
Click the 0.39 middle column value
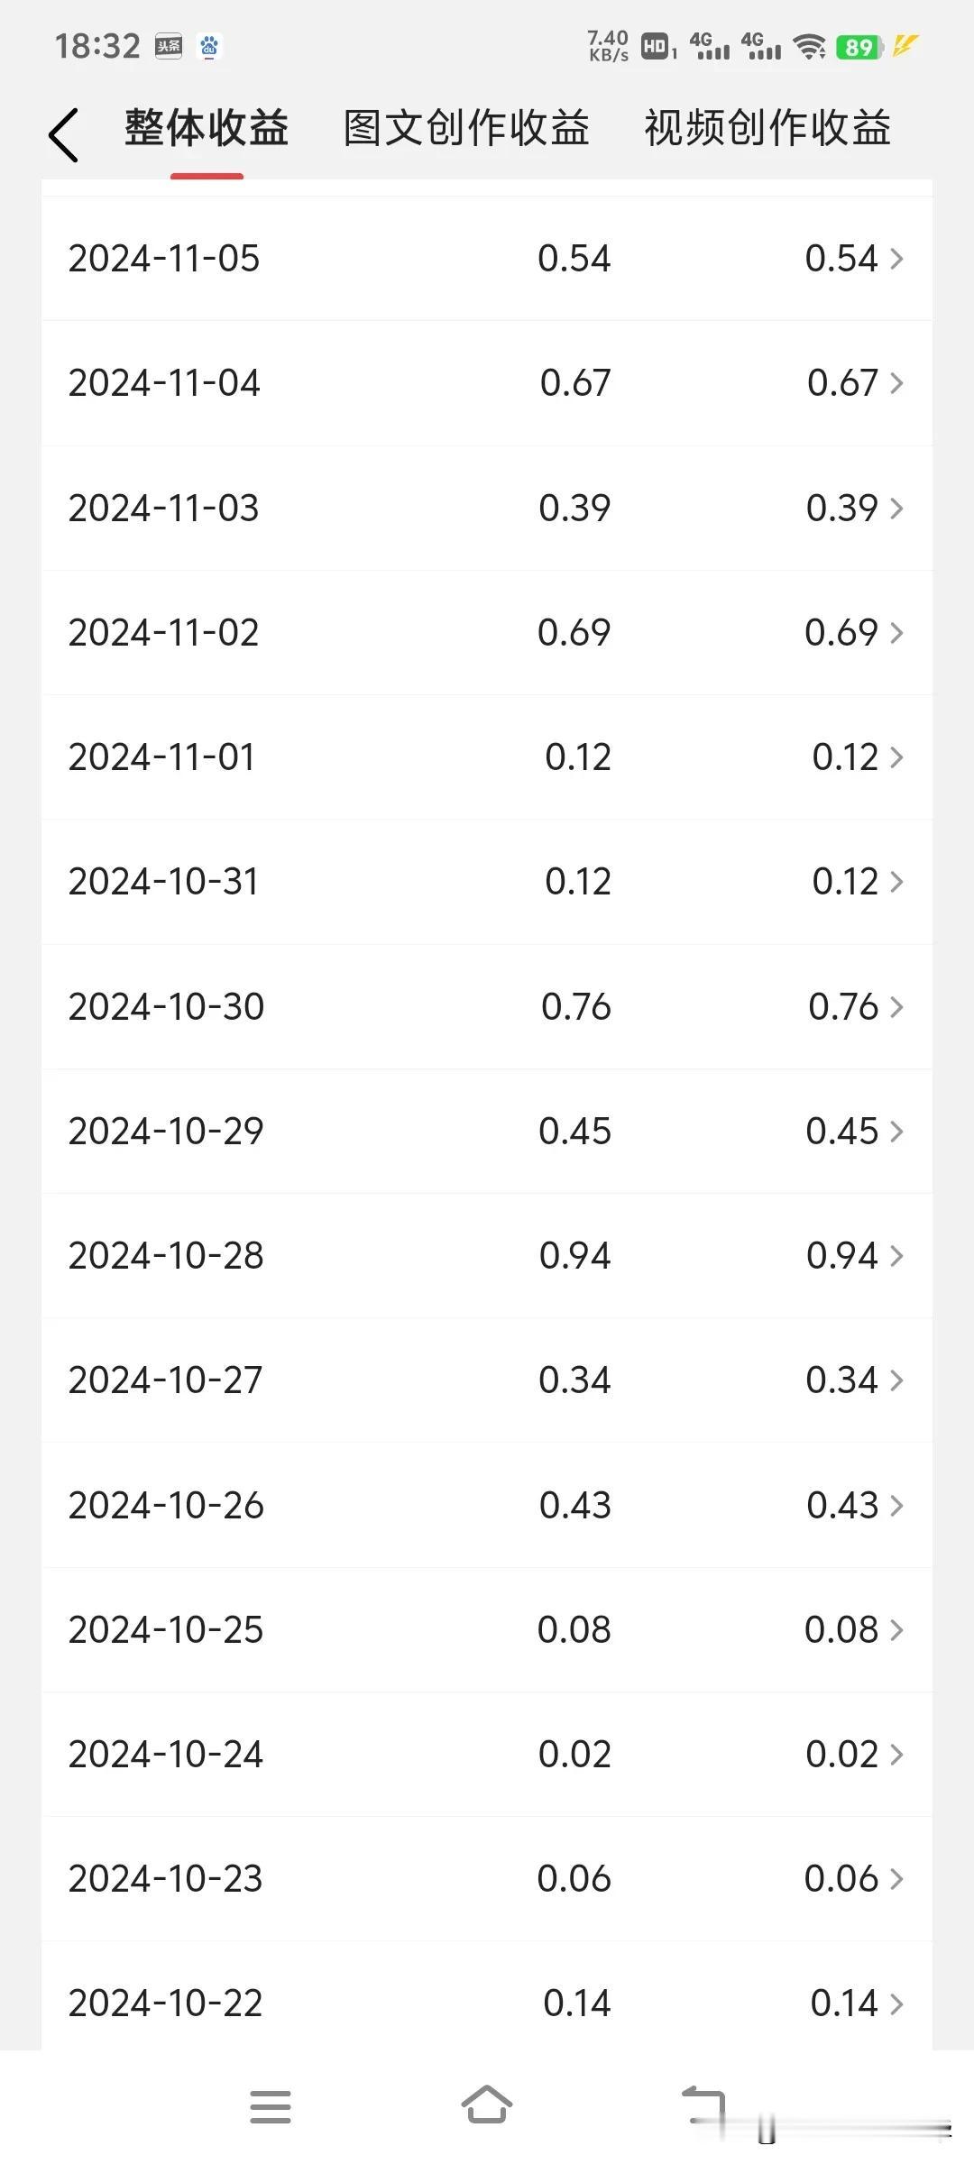click(x=574, y=508)
